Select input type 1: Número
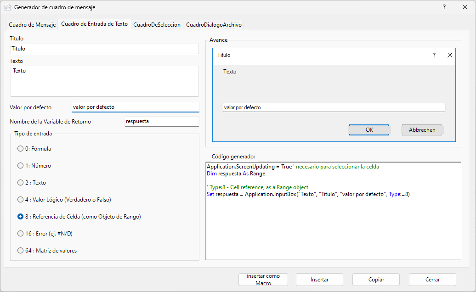This screenshot has width=476, height=292. 34,166
